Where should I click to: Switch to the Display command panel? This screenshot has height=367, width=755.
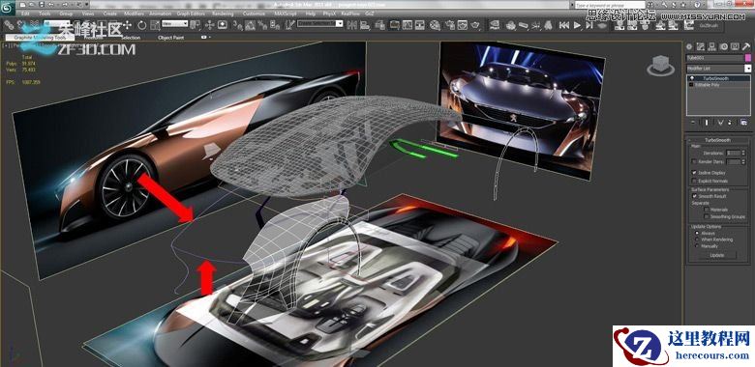click(735, 46)
